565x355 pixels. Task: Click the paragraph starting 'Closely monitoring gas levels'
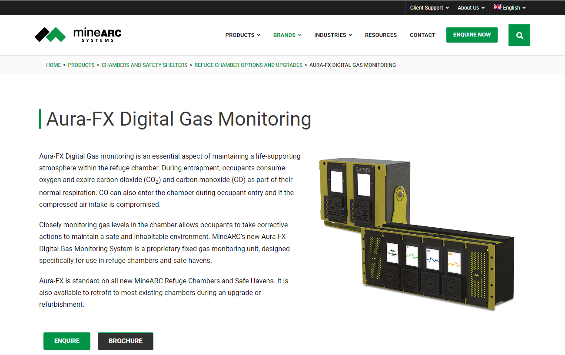point(164,243)
